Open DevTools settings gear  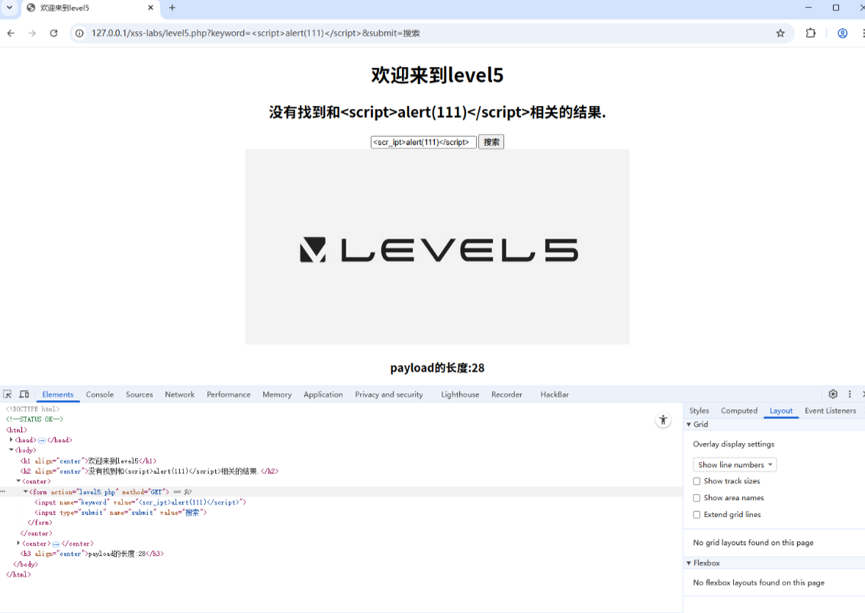click(833, 394)
